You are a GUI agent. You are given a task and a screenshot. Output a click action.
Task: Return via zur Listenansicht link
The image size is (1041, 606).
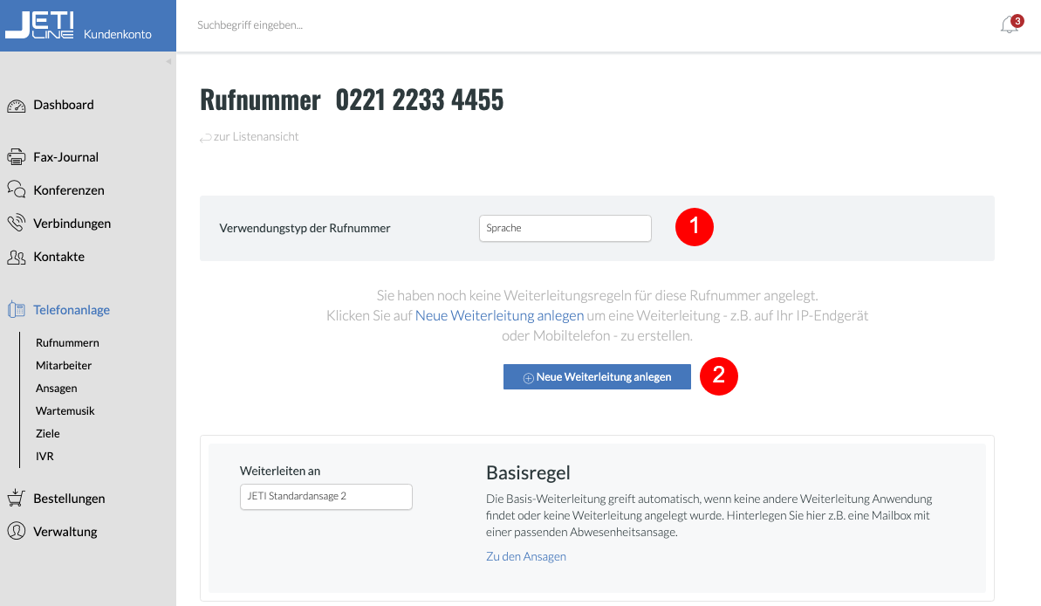pos(250,137)
